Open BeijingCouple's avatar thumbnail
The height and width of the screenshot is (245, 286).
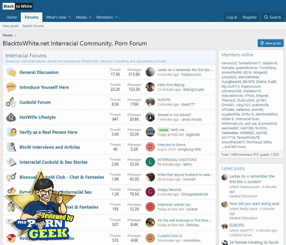coord(150,87)
